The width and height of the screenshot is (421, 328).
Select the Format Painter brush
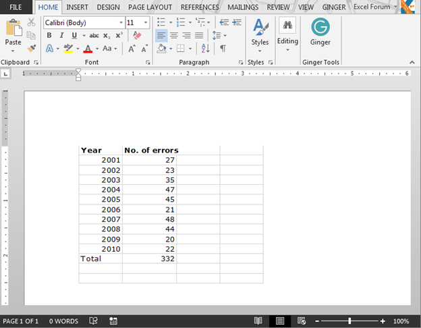pos(32,49)
